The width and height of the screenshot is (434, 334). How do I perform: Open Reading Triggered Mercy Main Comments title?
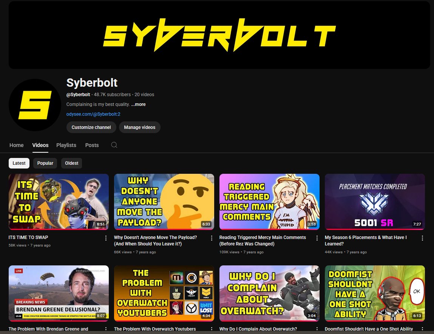263,241
